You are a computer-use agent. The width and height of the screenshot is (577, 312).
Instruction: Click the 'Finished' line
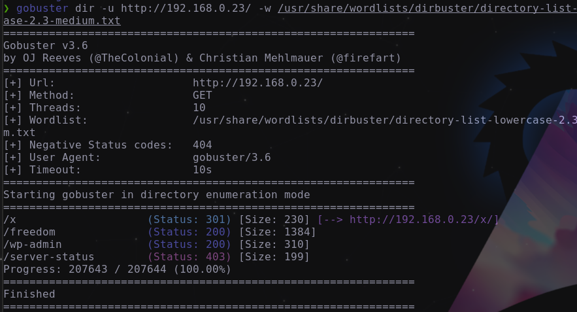click(29, 294)
